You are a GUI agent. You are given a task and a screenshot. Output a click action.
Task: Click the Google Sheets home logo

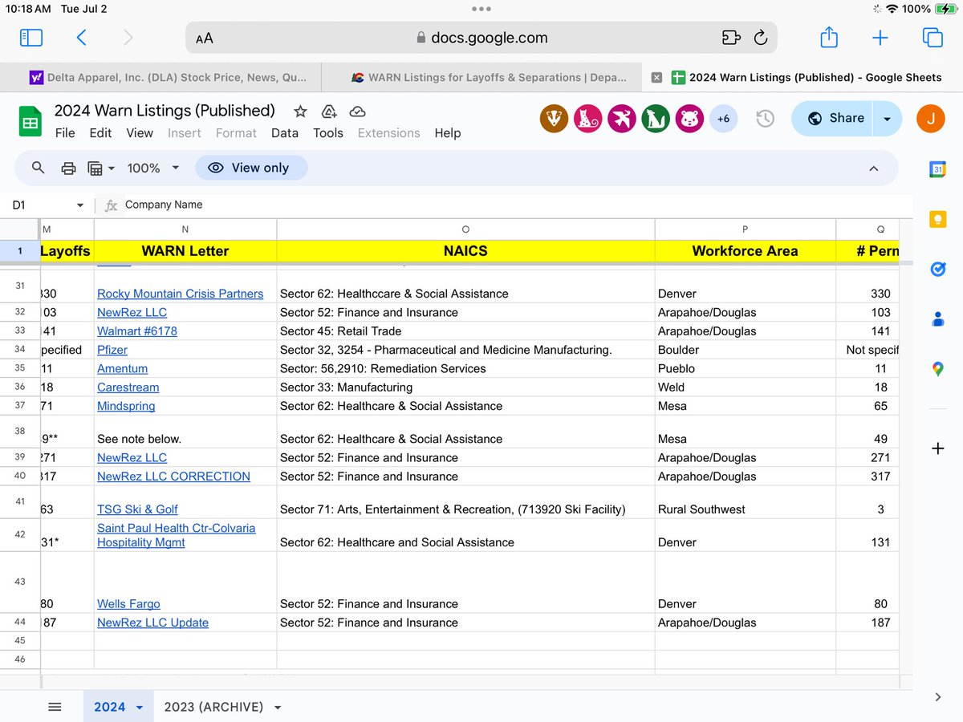click(30, 121)
